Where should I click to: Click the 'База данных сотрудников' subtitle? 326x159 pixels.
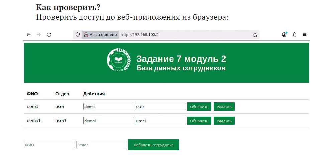181,68
